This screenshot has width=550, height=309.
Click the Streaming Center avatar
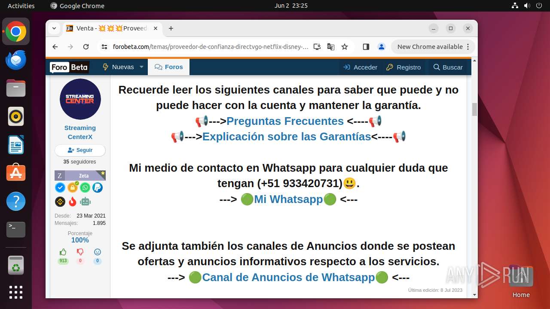80,99
